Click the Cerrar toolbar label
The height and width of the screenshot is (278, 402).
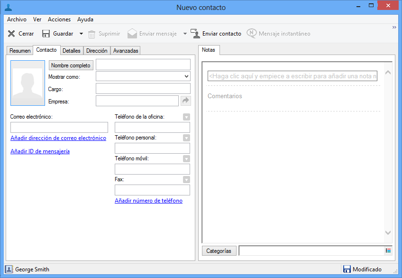tap(26, 34)
